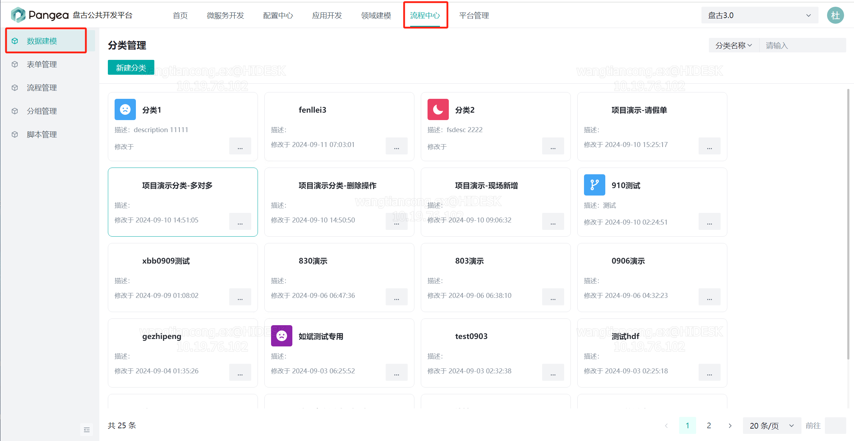Select the 流程中心 top menu
This screenshot has width=854, height=441.
pos(425,15)
